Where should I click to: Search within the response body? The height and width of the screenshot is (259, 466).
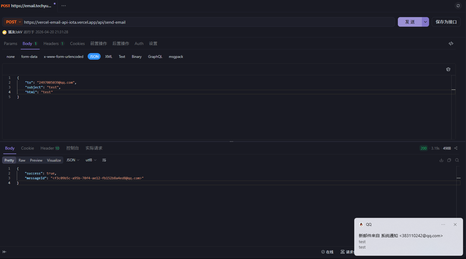point(457,160)
